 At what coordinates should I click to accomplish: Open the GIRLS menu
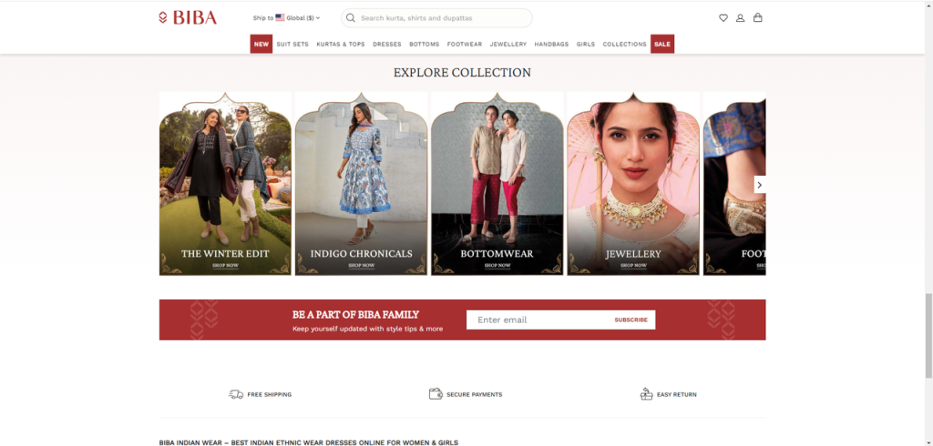coord(586,44)
